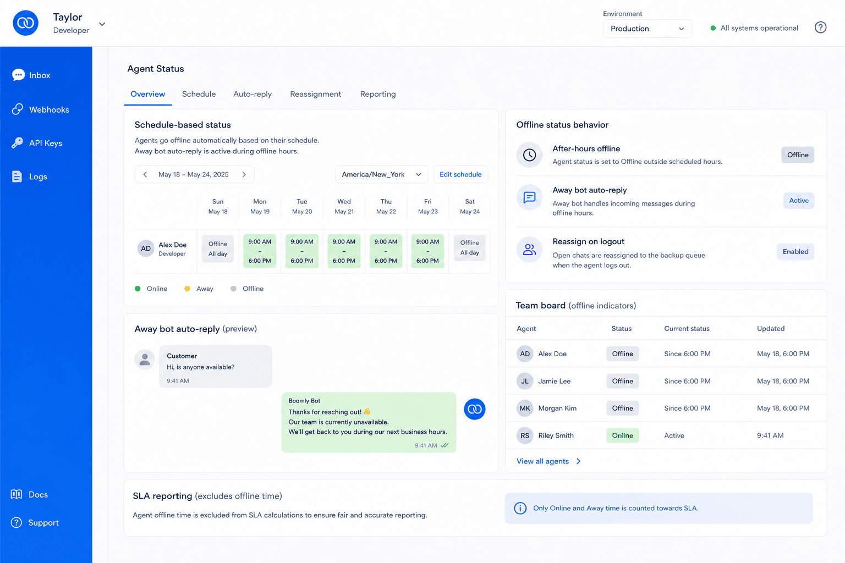
Task: Click the clock icon for After-hours offline
Action: (529, 154)
